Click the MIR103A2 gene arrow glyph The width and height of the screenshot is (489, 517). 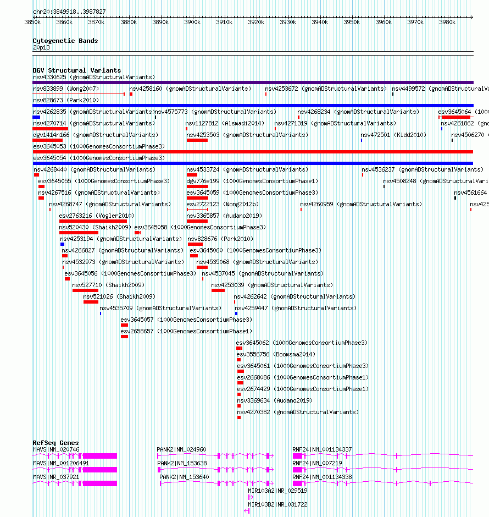tap(251, 497)
